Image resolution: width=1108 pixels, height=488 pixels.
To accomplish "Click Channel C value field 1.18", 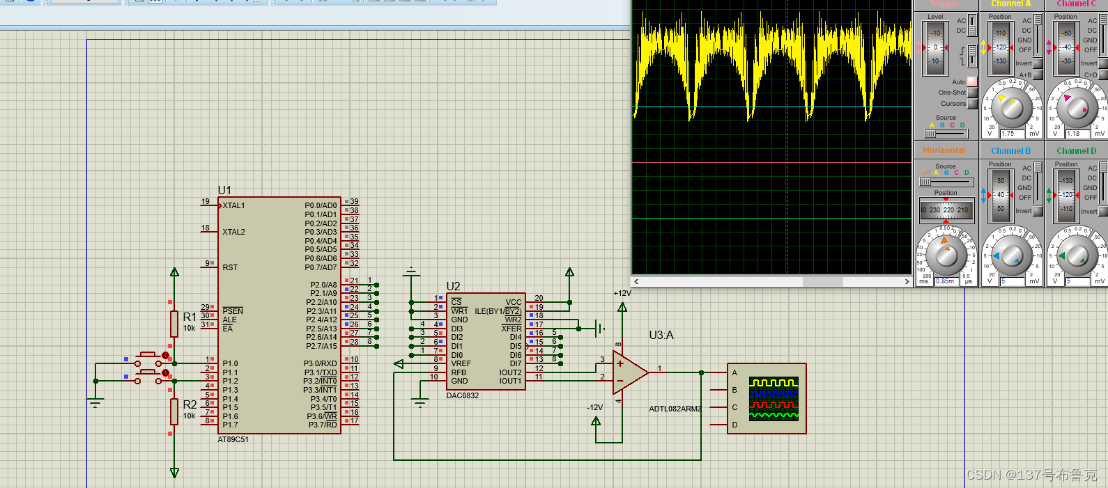I will pyautogui.click(x=1078, y=134).
